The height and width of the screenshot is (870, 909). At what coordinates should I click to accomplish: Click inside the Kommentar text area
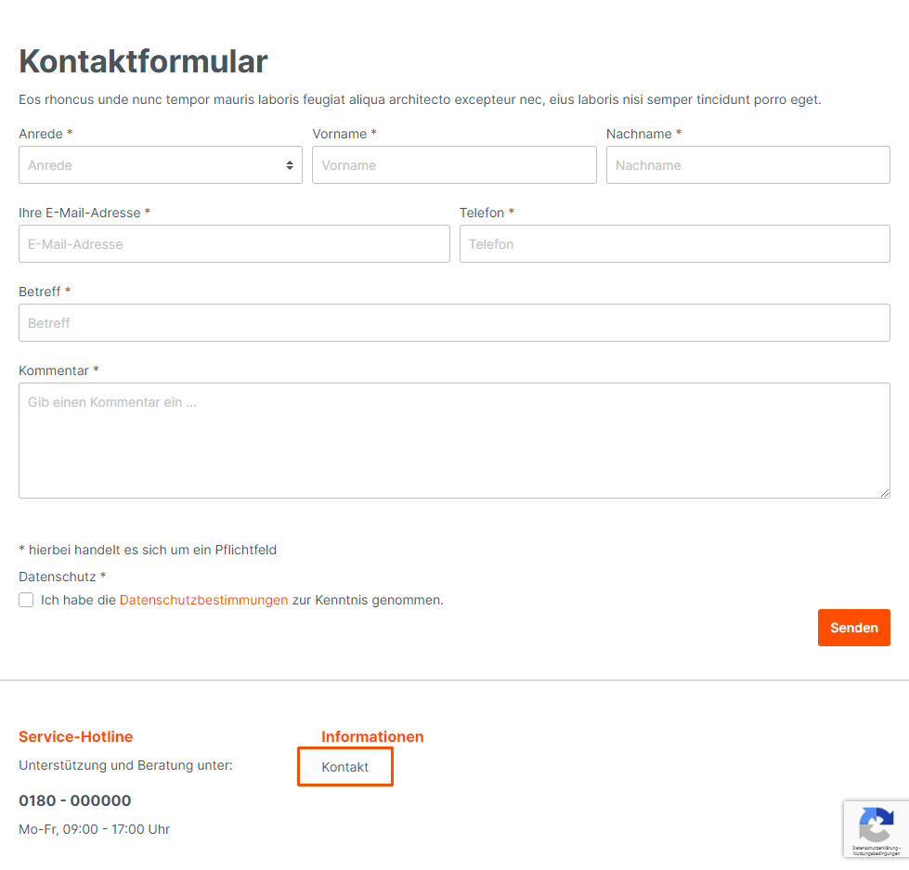[x=454, y=440]
